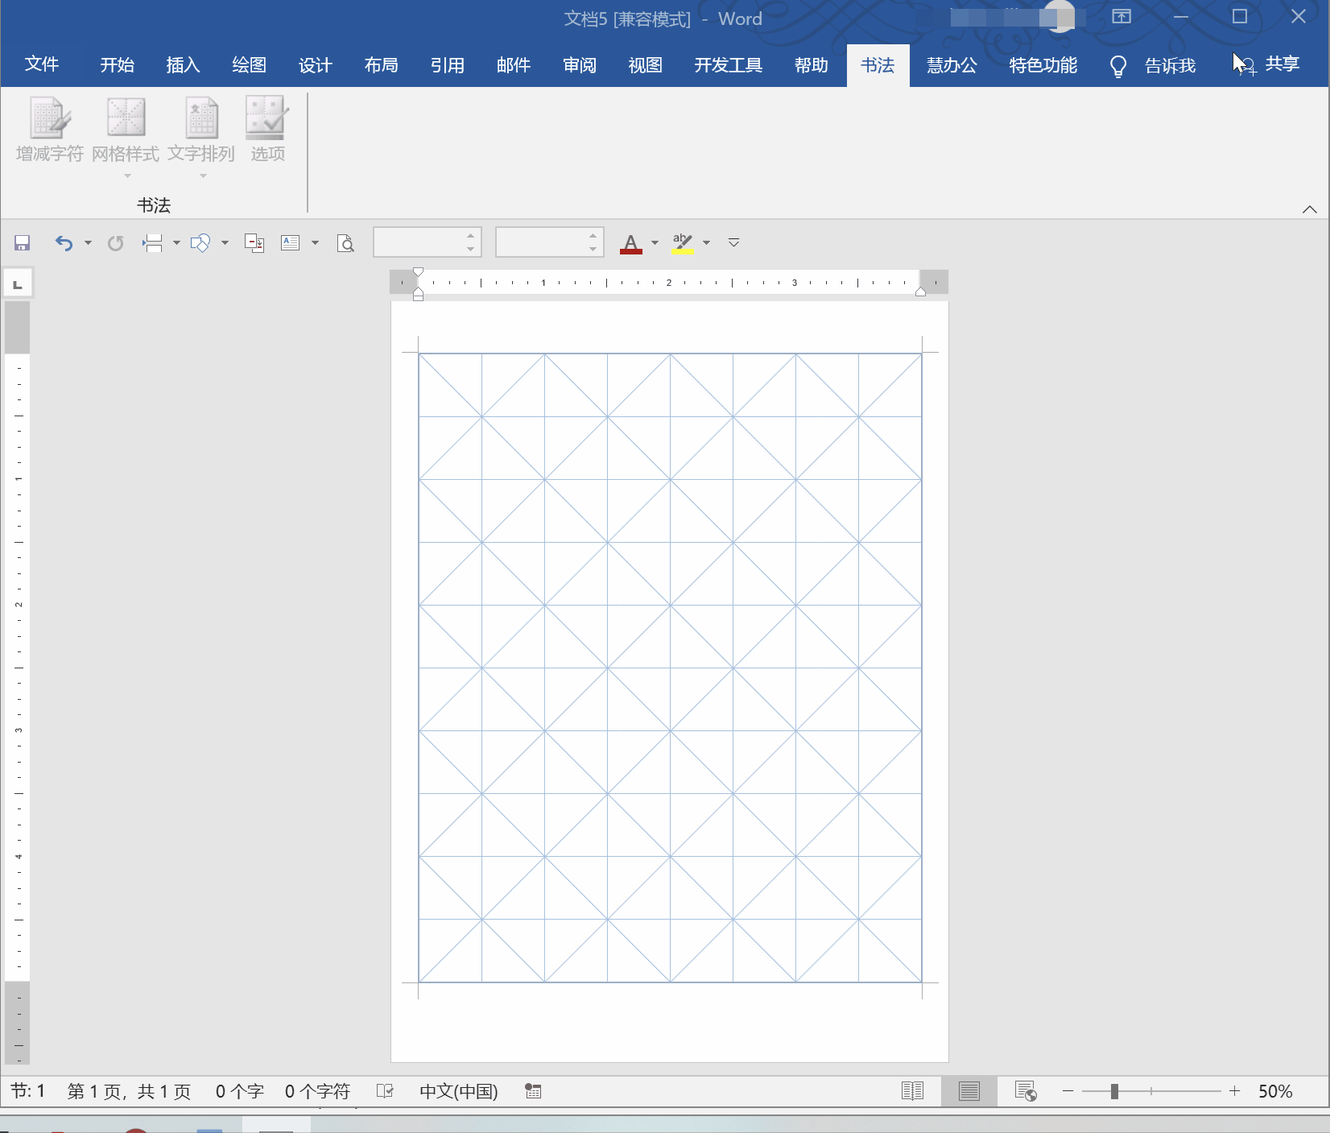
Task: Undo the last action
Action: pos(64,243)
